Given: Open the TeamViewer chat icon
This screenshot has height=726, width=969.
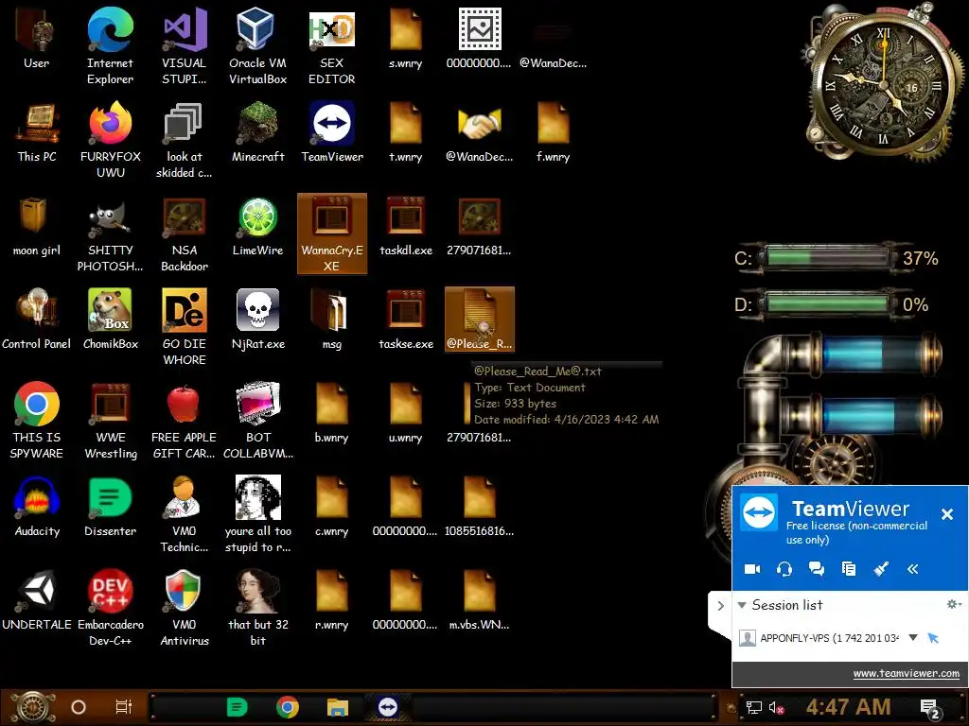Looking at the screenshot, I should [x=817, y=568].
